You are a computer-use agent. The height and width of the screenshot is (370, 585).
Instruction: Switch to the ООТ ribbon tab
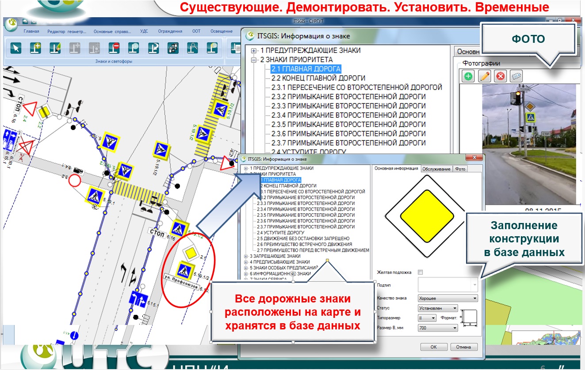(x=196, y=31)
